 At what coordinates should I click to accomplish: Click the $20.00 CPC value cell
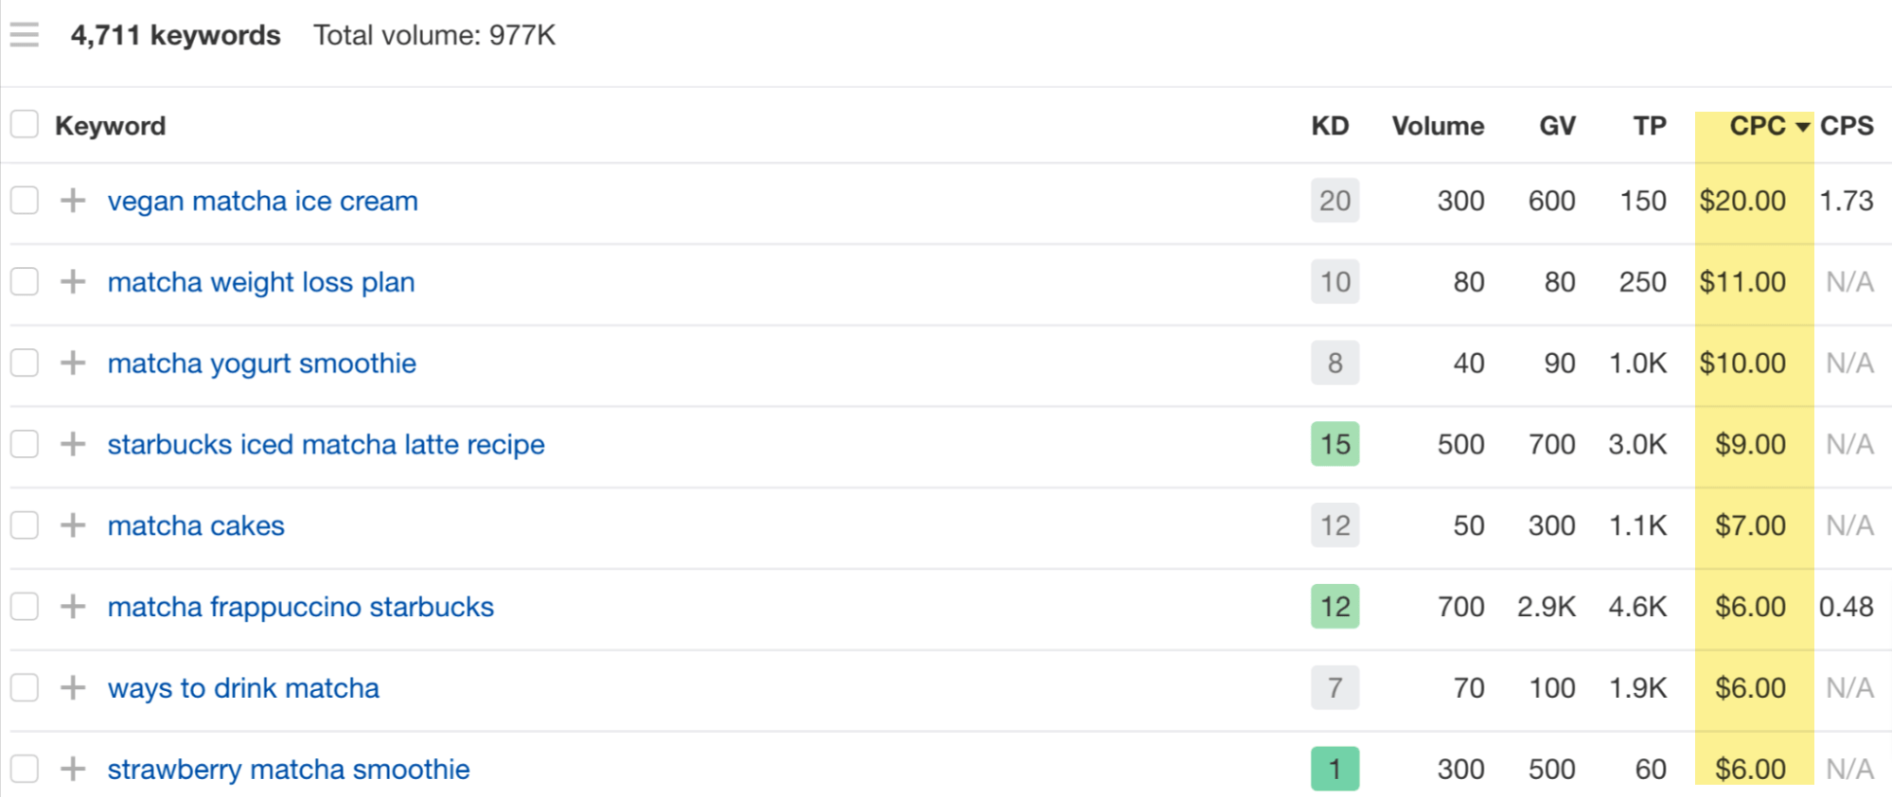coord(1742,201)
